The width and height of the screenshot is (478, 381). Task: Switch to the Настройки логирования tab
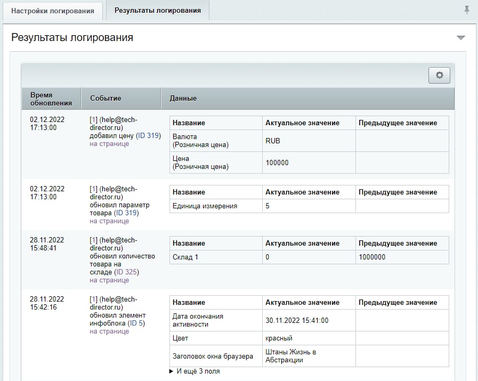click(52, 11)
